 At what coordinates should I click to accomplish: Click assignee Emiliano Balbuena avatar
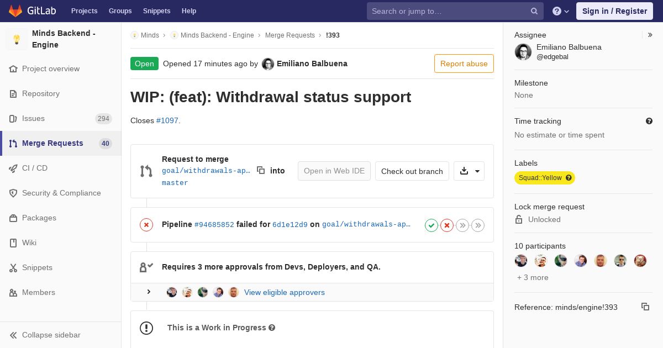[x=523, y=52]
